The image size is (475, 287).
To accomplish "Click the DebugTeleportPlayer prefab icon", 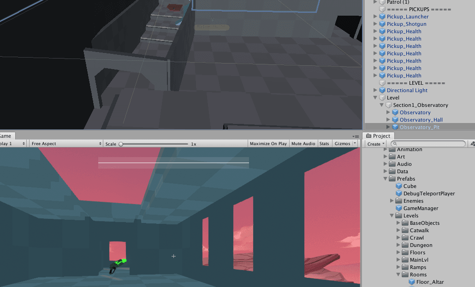I will (399, 193).
